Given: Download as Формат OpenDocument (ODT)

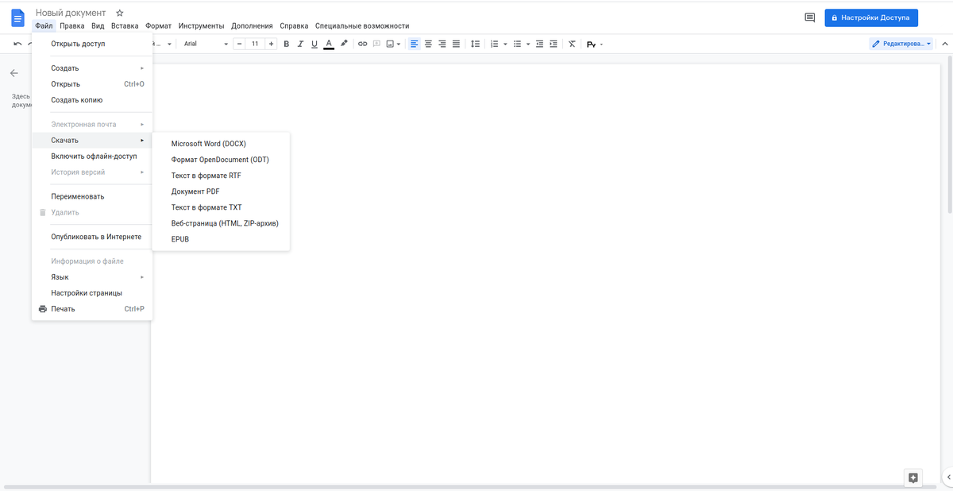Looking at the screenshot, I should tap(221, 160).
